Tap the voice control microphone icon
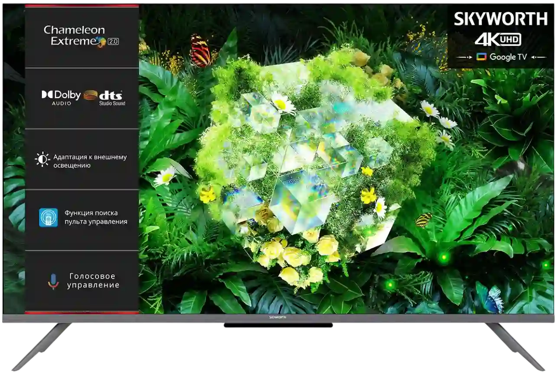Viewport: 555px width, 373px height. (53, 281)
